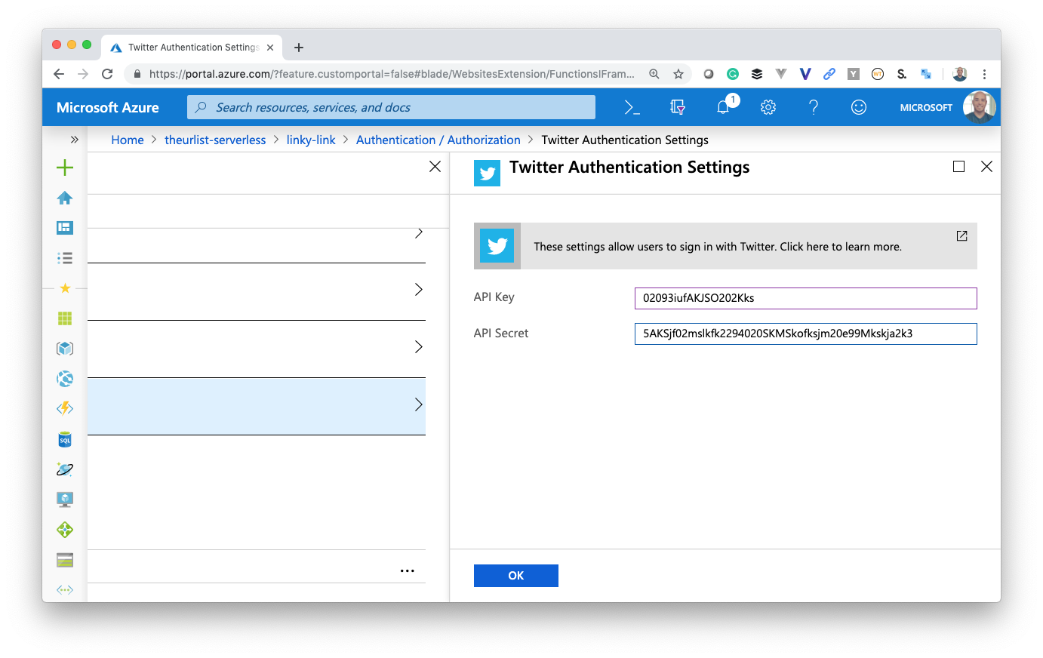The image size is (1043, 658).
Task: Click the browser address bar URL
Action: 392,74
